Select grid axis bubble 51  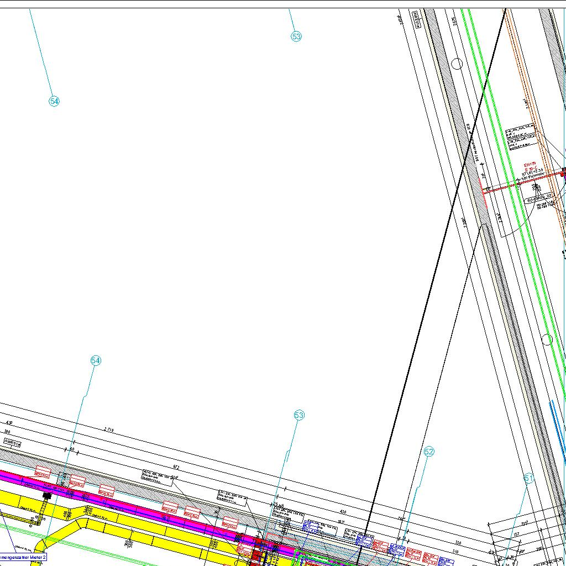click(529, 479)
